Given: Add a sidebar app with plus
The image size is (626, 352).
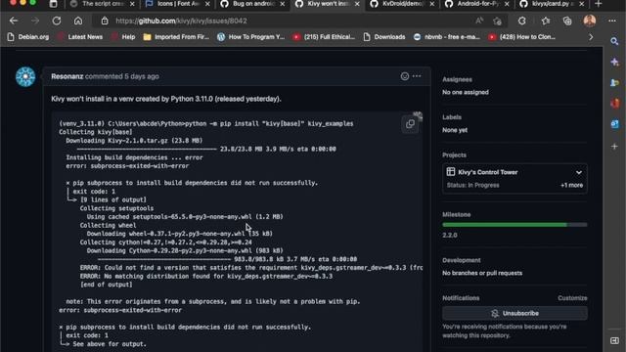Looking at the screenshot, I should pos(615,147).
